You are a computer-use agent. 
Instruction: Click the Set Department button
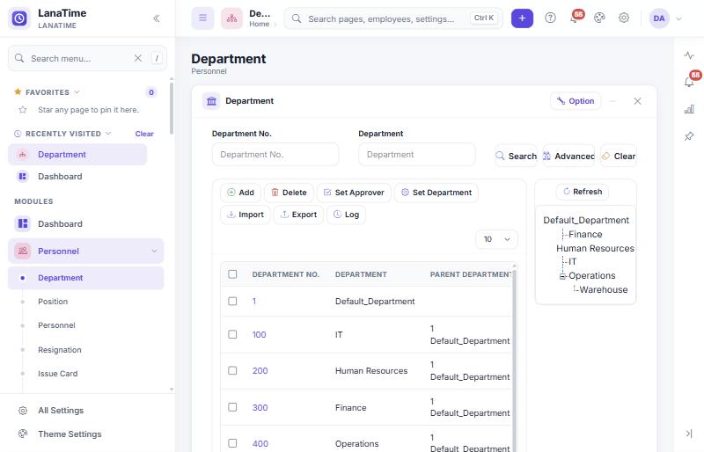[436, 193]
